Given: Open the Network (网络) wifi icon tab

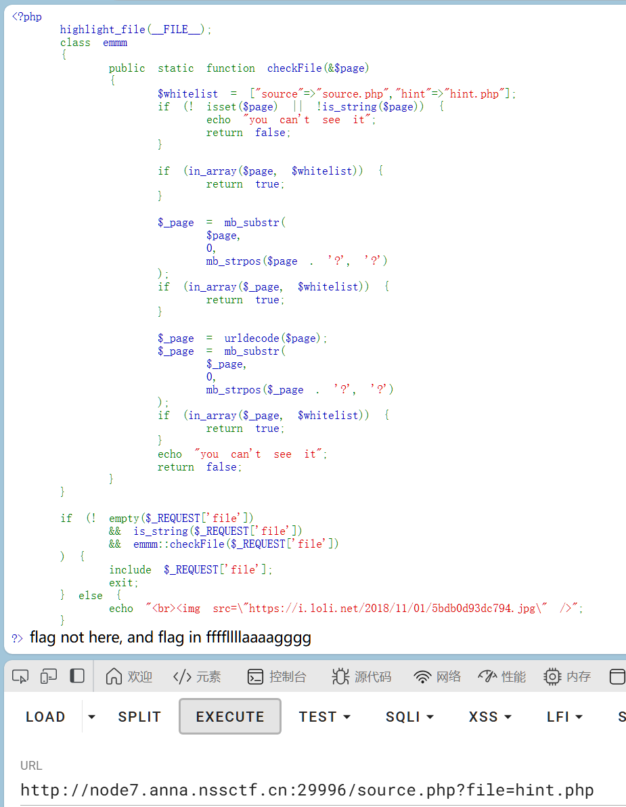Looking at the screenshot, I should (437, 676).
